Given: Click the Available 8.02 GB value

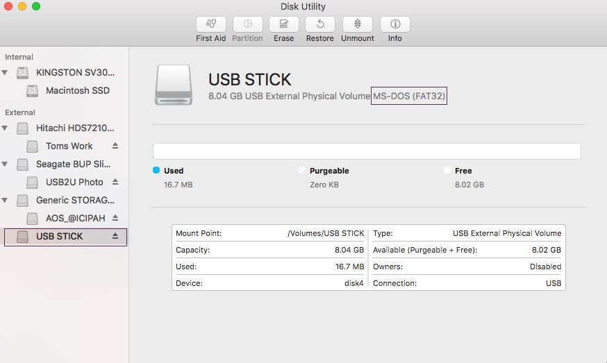Looking at the screenshot, I should (x=546, y=250).
